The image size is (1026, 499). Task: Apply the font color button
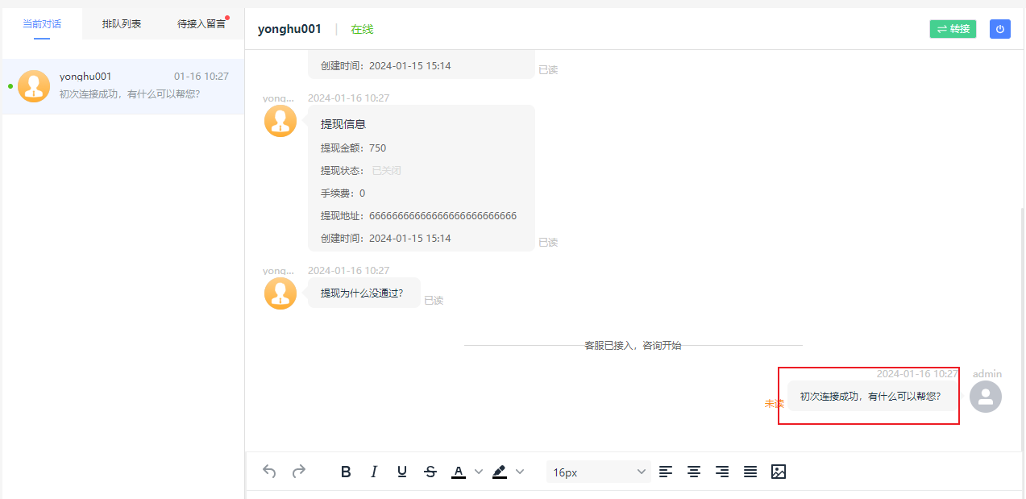pyautogui.click(x=459, y=472)
